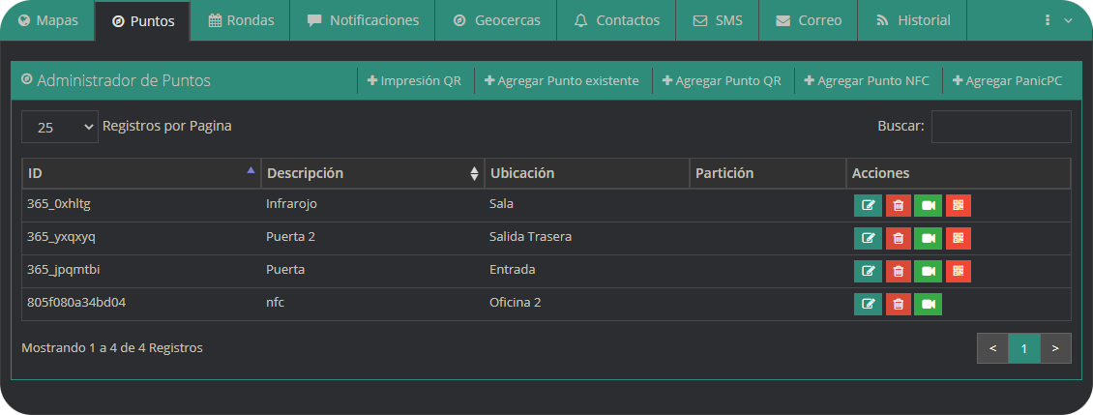Open the Registros por Pagina dropdown

pos(60,127)
